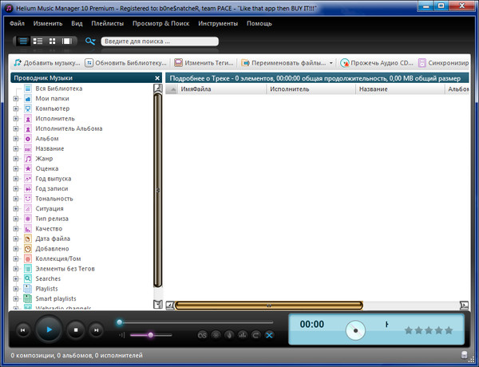Click the Ситуация tree icon
The image size is (479, 367).
click(28, 209)
